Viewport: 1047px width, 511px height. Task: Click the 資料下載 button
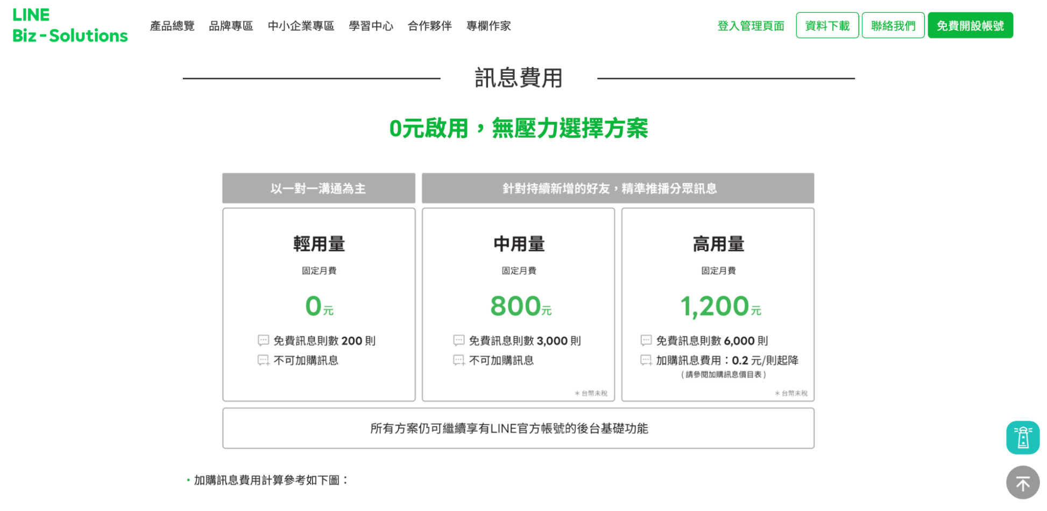click(x=827, y=25)
